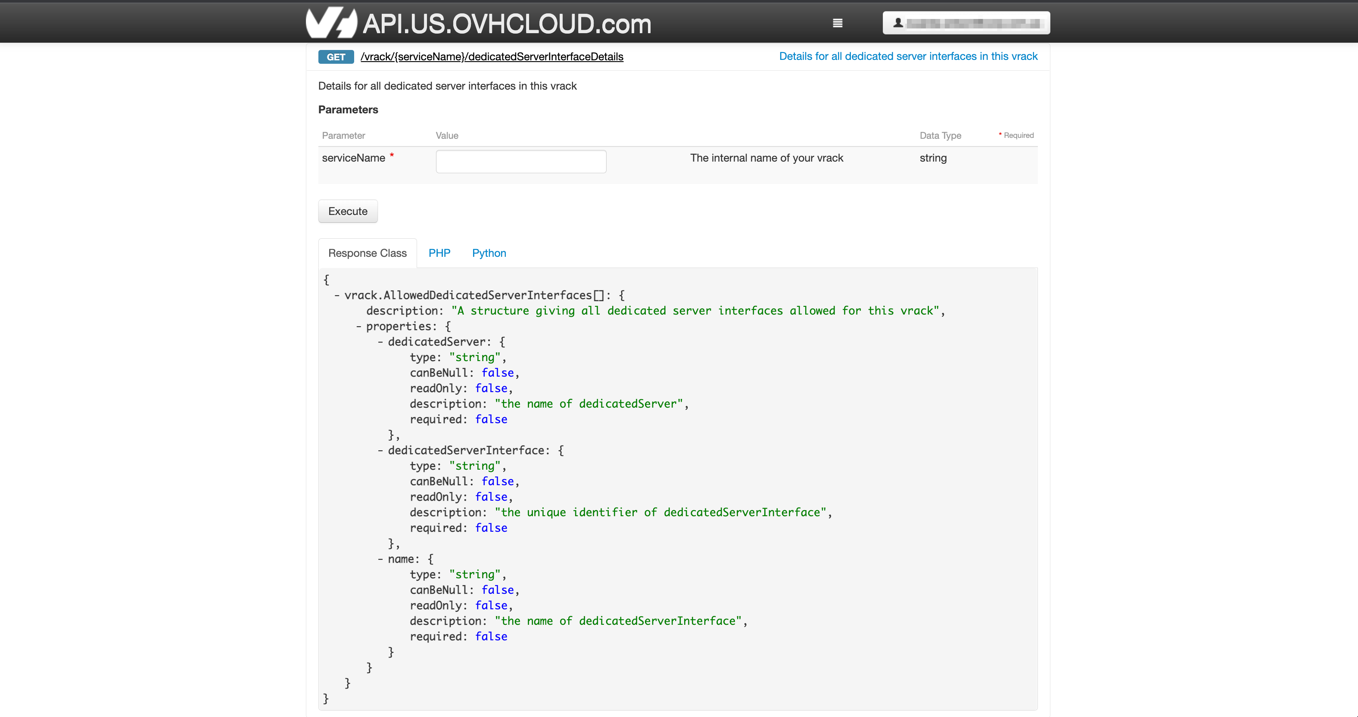Select the Response Class tab
This screenshot has height=717, width=1358.
[x=368, y=253]
